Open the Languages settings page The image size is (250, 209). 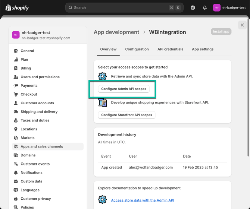coord(48,190)
